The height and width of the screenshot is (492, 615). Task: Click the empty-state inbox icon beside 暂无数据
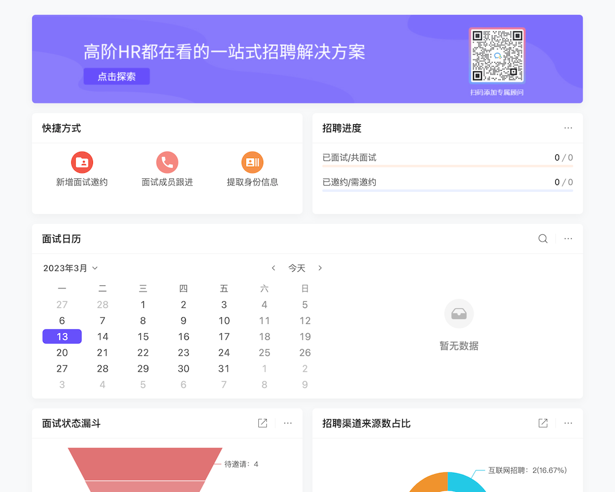(x=459, y=314)
